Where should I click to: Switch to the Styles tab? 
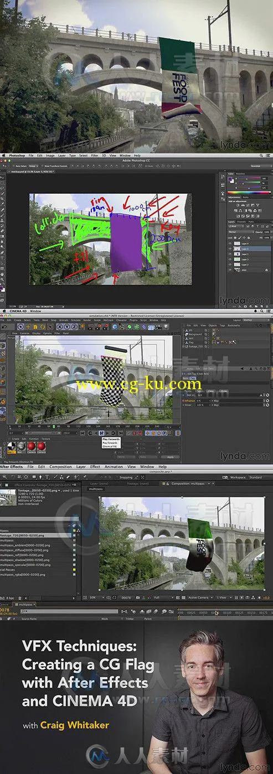click(x=245, y=197)
